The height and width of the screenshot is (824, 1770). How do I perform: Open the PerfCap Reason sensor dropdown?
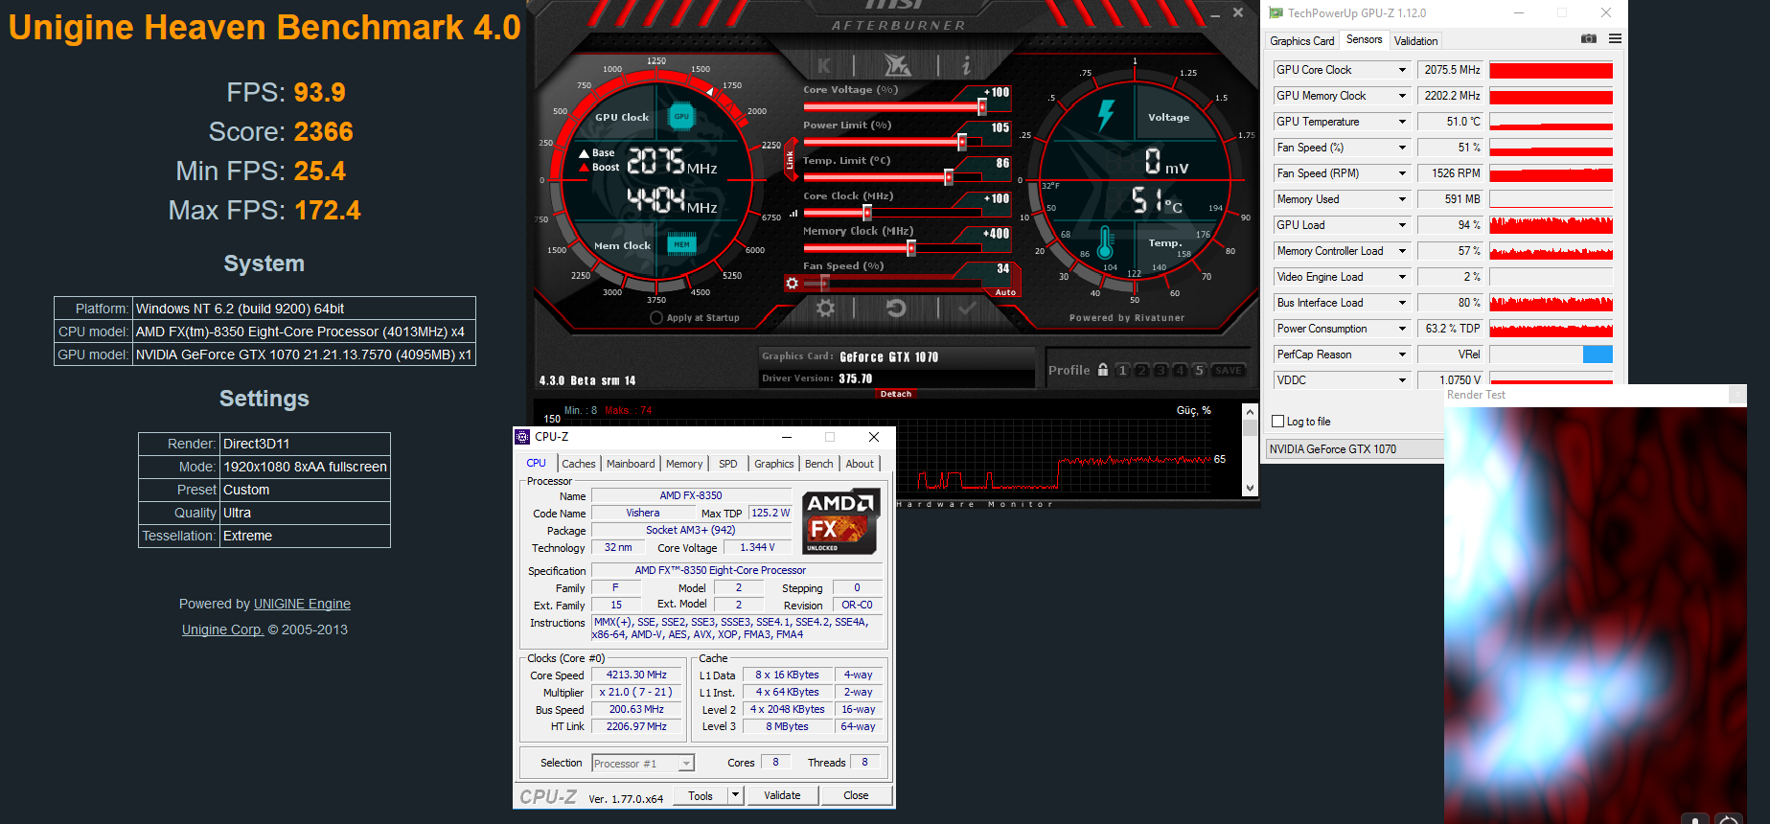[1402, 355]
